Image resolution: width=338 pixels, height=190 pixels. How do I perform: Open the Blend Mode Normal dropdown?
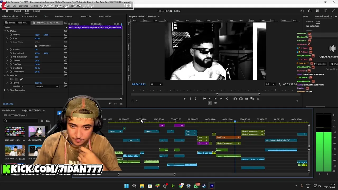click(47, 86)
